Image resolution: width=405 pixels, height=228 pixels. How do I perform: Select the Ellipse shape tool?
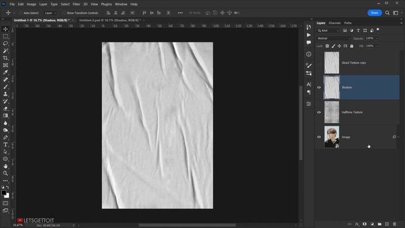[x=6, y=159]
